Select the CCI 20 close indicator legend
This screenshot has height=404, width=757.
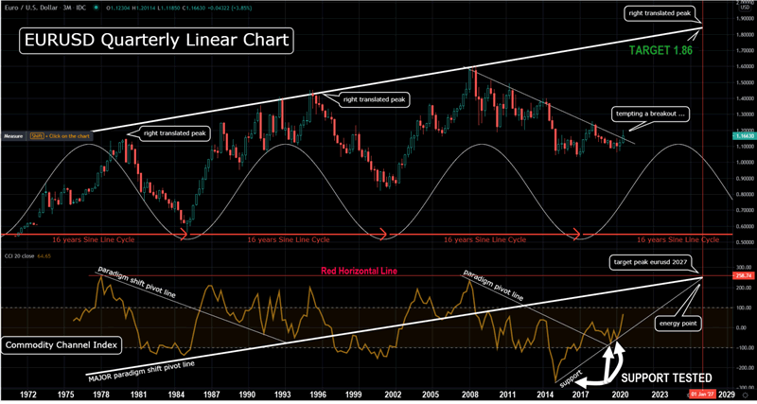click(x=18, y=256)
